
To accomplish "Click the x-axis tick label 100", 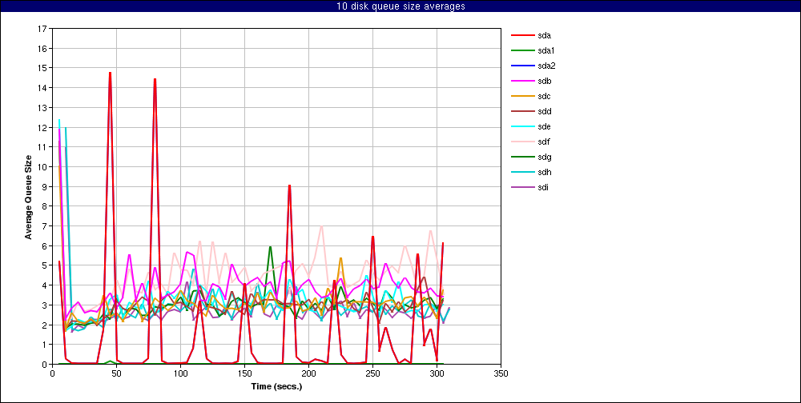I will tap(180, 374).
